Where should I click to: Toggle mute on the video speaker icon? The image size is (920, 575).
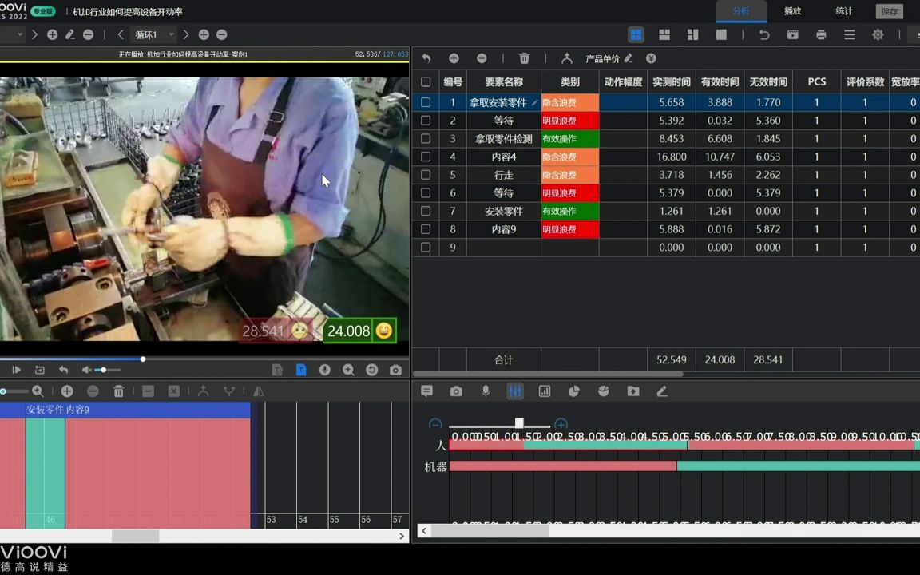[x=86, y=369]
